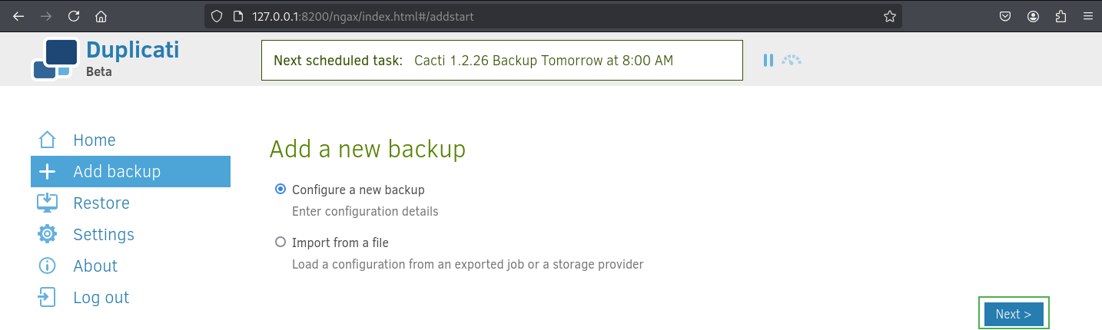Click the Add backup plus icon
1102x330 pixels.
pos(47,172)
